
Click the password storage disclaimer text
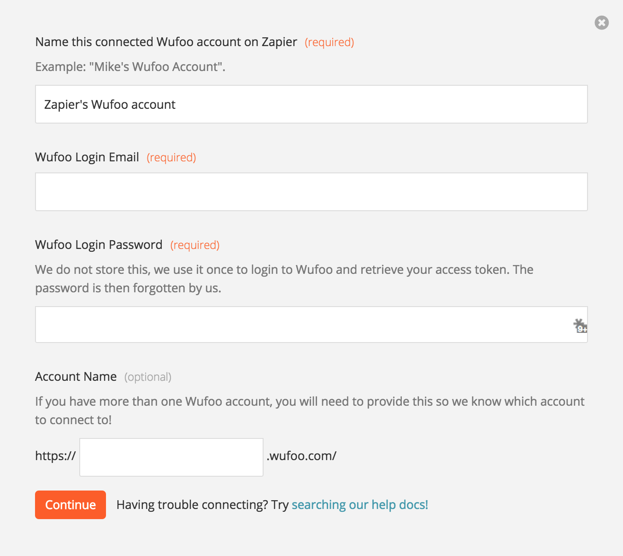coord(284,279)
